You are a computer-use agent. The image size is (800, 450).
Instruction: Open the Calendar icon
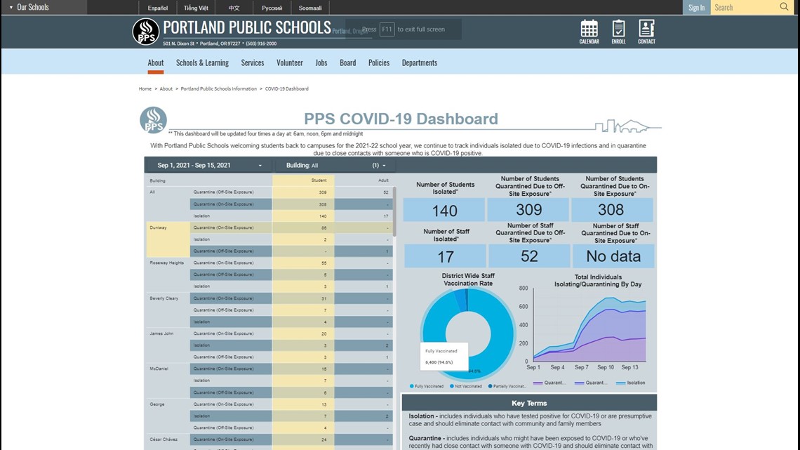click(x=589, y=32)
